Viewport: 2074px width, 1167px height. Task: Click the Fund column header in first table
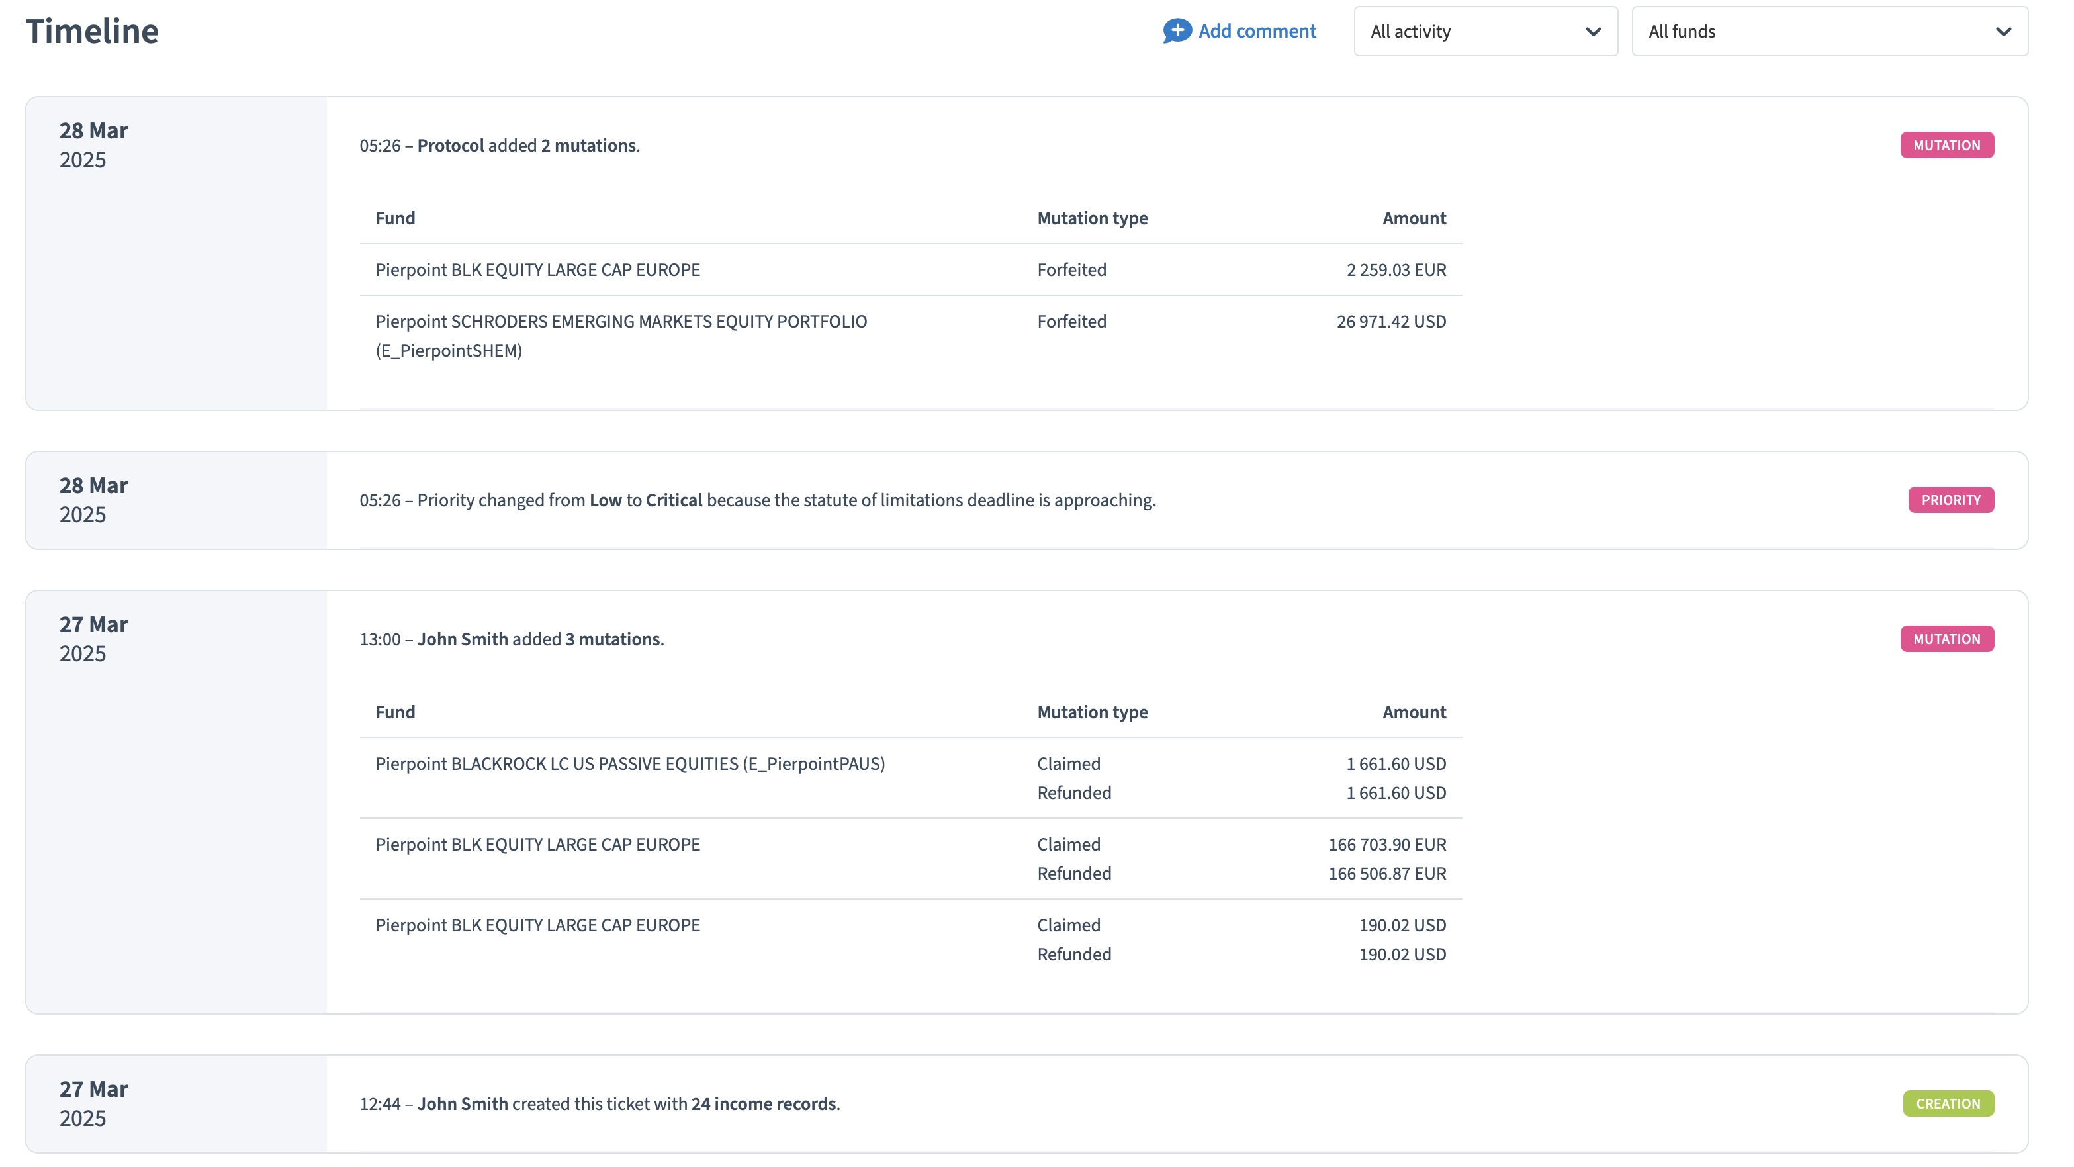point(394,218)
